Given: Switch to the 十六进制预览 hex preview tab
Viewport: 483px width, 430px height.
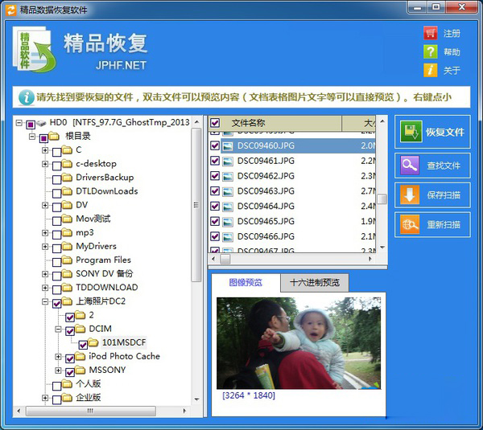Looking at the screenshot, I should [315, 282].
